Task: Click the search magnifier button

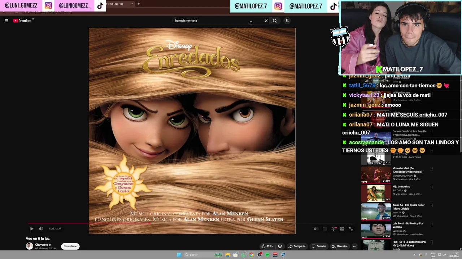Action: 275,21
